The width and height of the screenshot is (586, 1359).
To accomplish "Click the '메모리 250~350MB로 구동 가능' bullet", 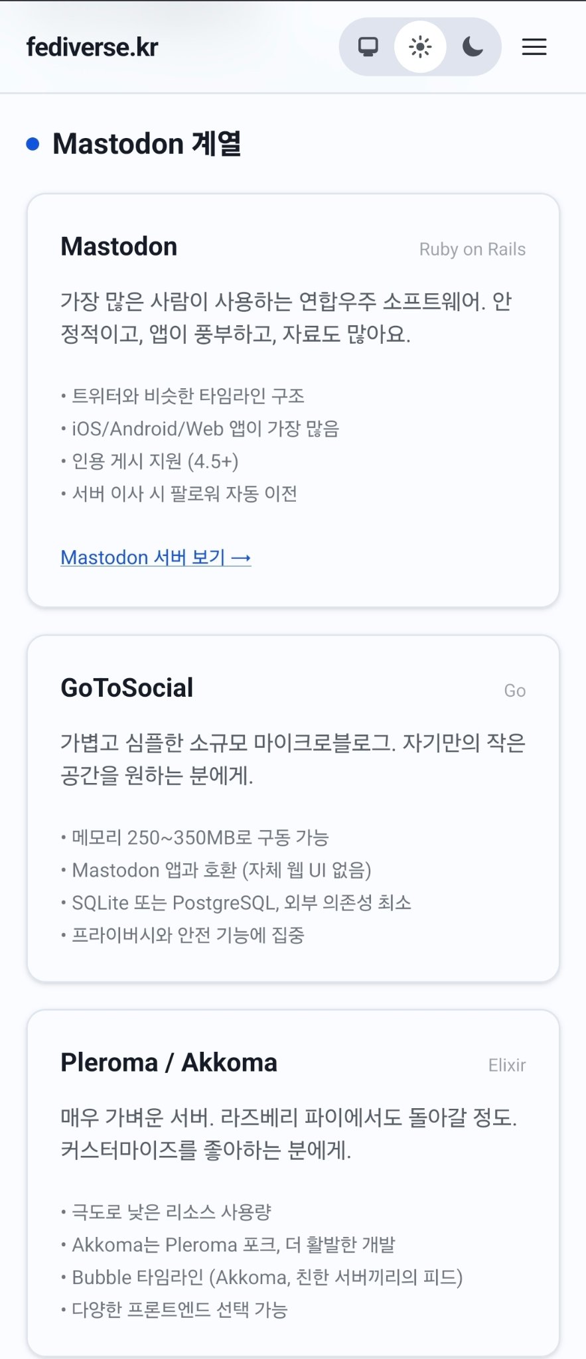I will [200, 837].
